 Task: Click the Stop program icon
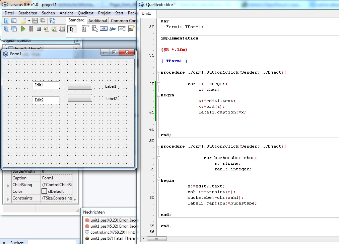[x=39, y=29]
